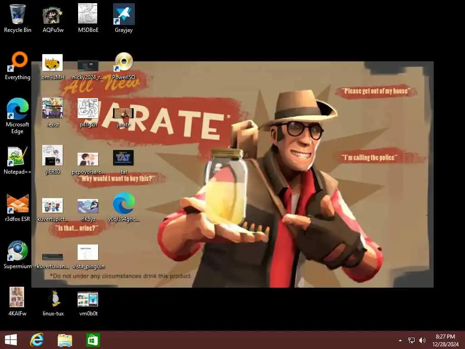Image resolution: width=465 pixels, height=349 pixels.
Task: Launch PowerISO from the desktop
Action: (x=124, y=66)
